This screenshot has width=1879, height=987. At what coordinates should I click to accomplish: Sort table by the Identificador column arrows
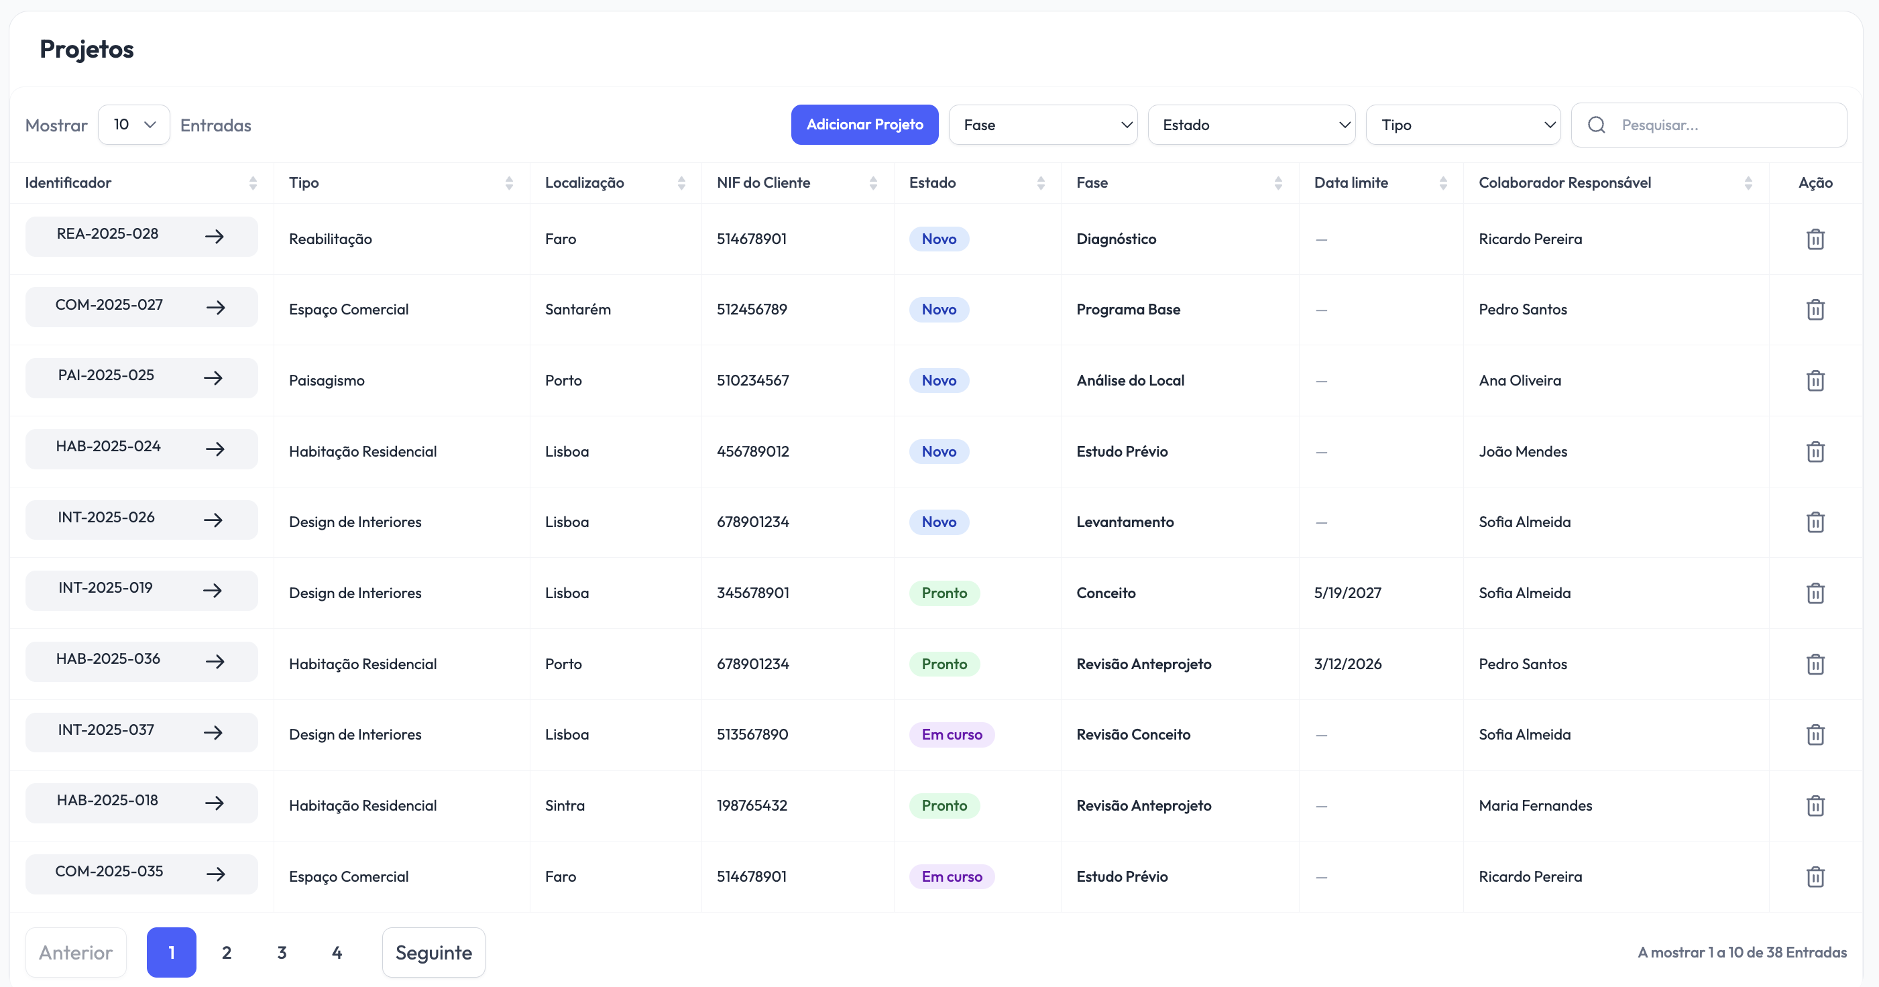point(252,182)
